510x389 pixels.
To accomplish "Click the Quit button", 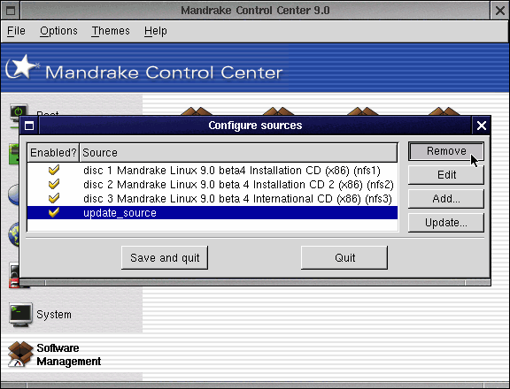I will pos(344,257).
